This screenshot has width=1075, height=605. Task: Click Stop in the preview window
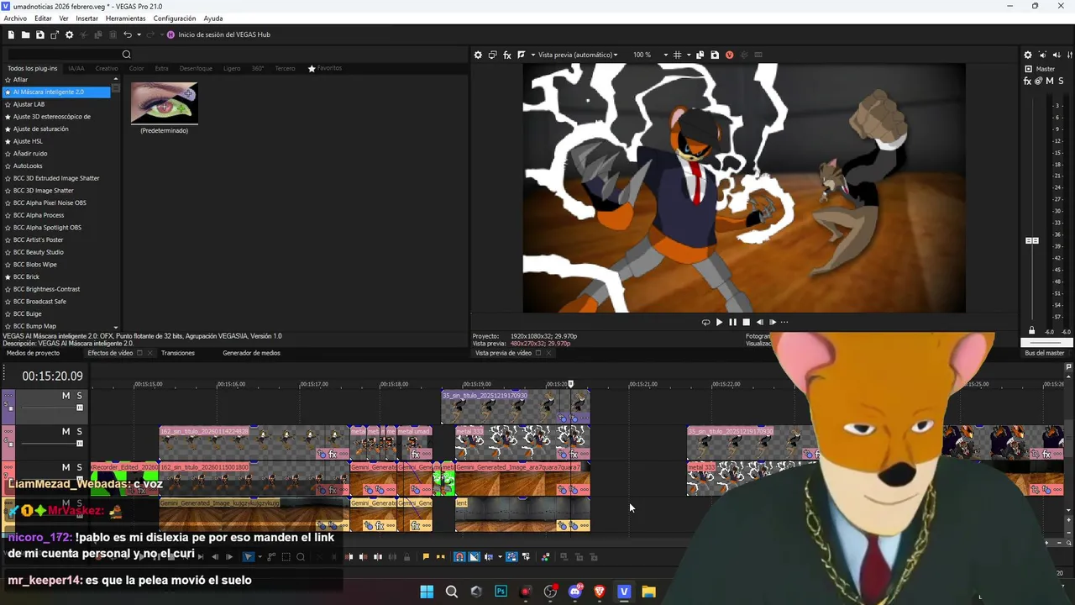tap(746, 322)
